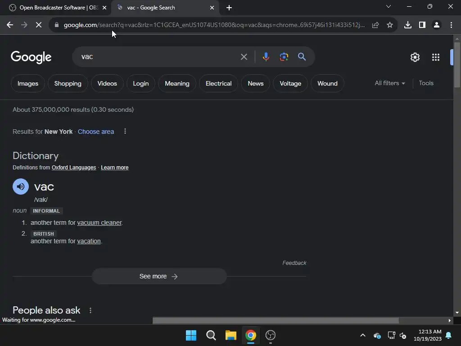Filter results by Images

click(x=28, y=83)
